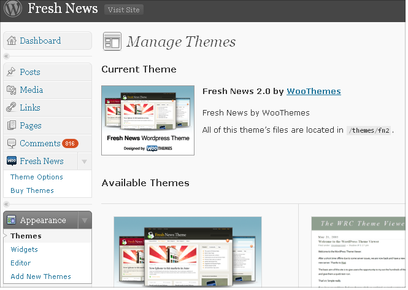Click the 'Fresh News by WooThemes' description
This screenshot has height=290, width=408.
256,113
